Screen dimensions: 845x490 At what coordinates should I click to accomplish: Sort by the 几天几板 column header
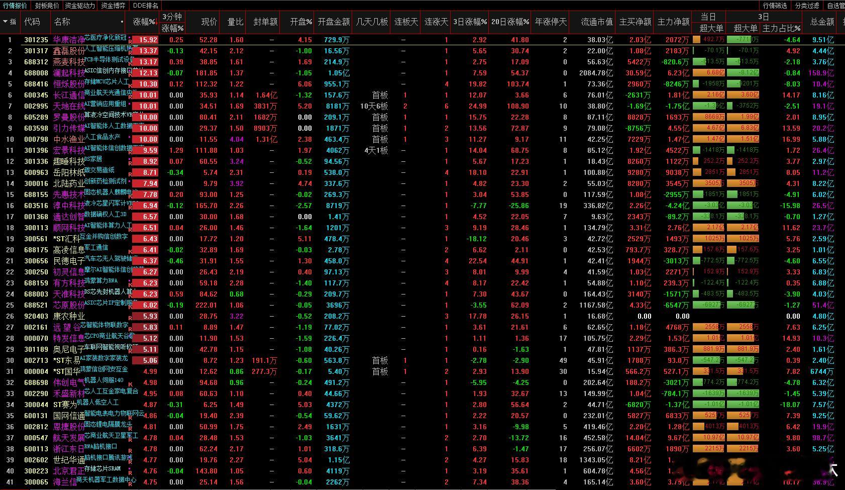click(x=372, y=22)
